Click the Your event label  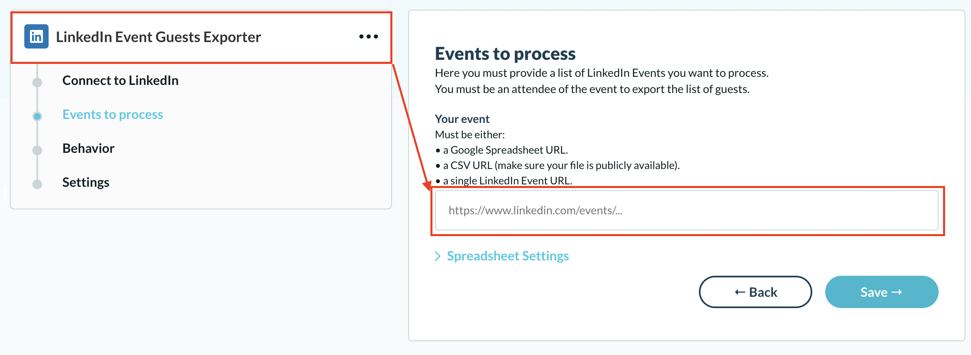coord(462,119)
